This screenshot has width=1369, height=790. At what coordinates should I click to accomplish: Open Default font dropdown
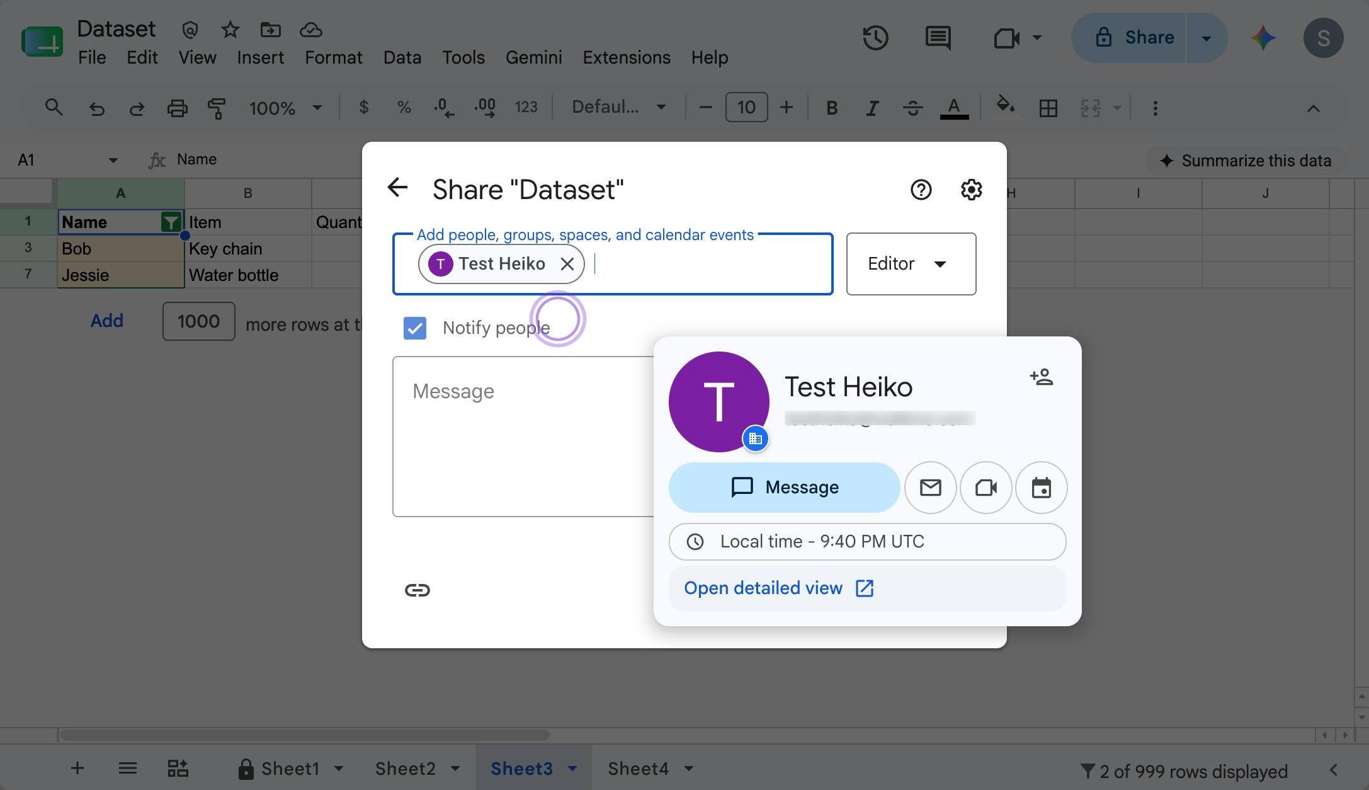click(618, 108)
